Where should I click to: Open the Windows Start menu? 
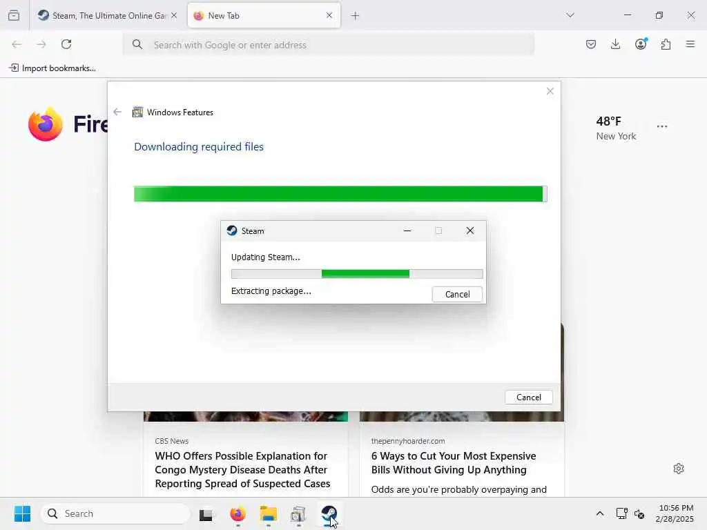click(22, 513)
